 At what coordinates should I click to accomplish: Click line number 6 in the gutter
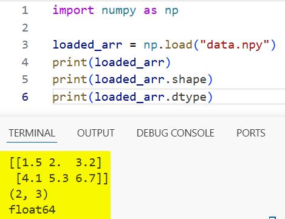(x=25, y=96)
